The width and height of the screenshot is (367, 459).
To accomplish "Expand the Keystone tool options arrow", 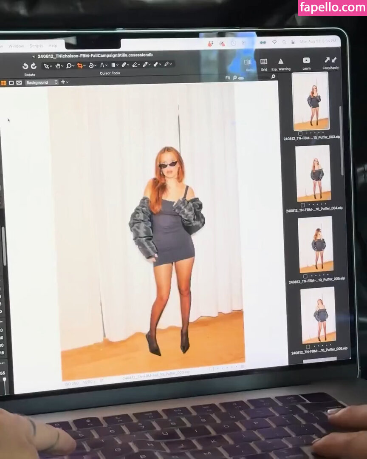I will point(106,65).
